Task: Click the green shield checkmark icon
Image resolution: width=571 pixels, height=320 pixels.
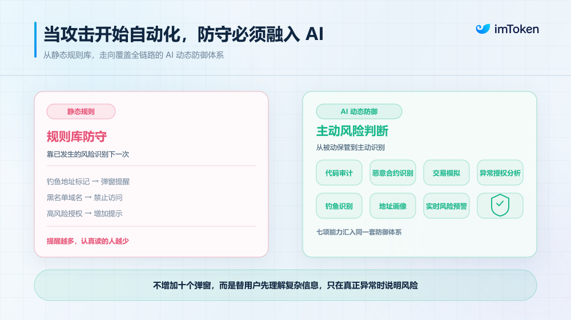Action: click(x=500, y=205)
